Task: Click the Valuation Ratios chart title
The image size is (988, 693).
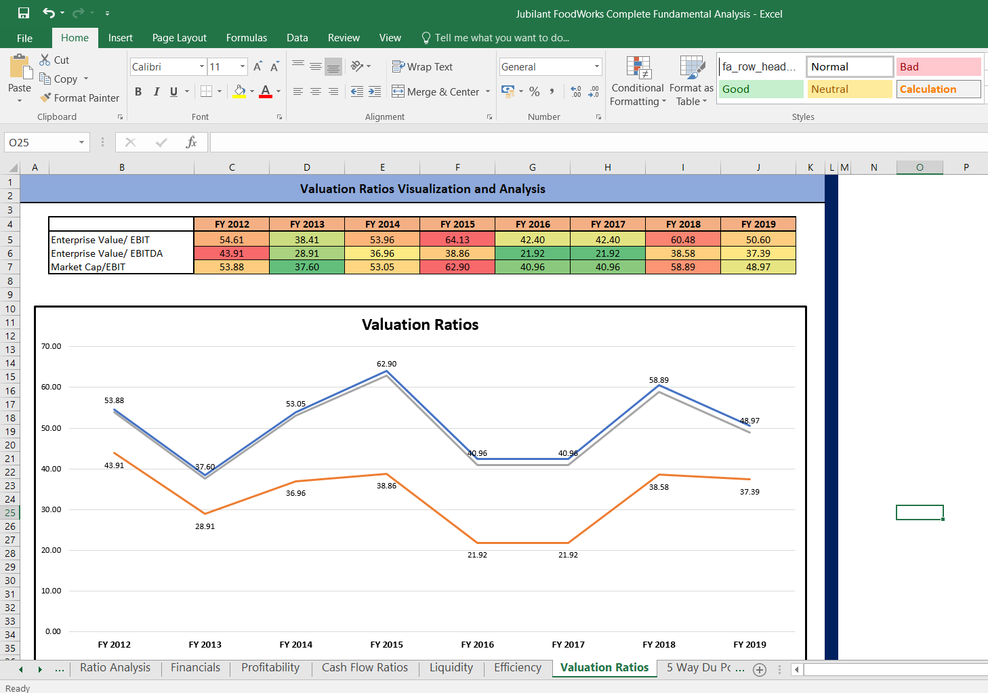Action: point(420,324)
